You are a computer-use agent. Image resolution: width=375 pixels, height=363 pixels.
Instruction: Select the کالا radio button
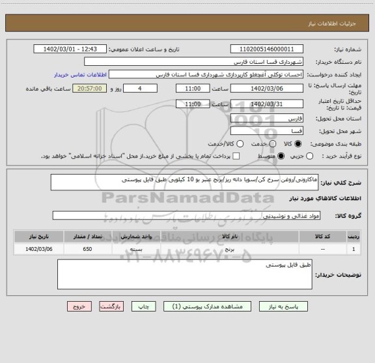(x=298, y=144)
